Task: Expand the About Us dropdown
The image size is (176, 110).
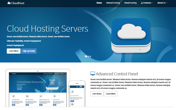Action: (x=162, y=3)
